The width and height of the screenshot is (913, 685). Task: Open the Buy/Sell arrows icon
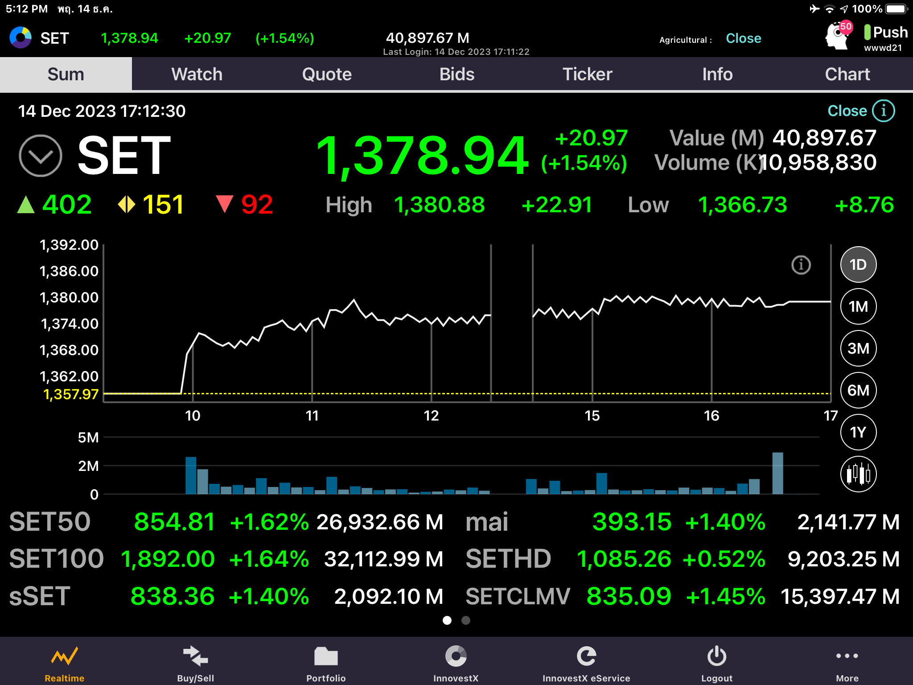pos(195,656)
